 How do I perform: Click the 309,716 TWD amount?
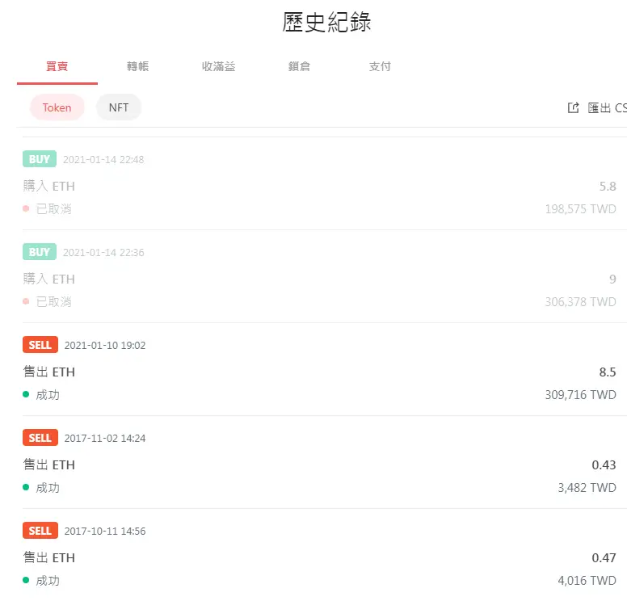pyautogui.click(x=580, y=395)
